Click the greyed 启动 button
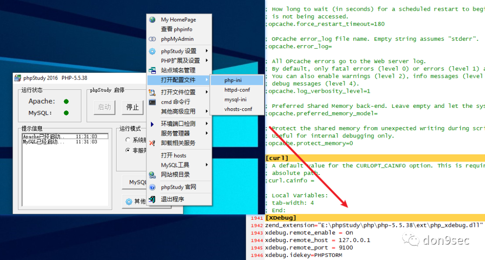 (105, 107)
